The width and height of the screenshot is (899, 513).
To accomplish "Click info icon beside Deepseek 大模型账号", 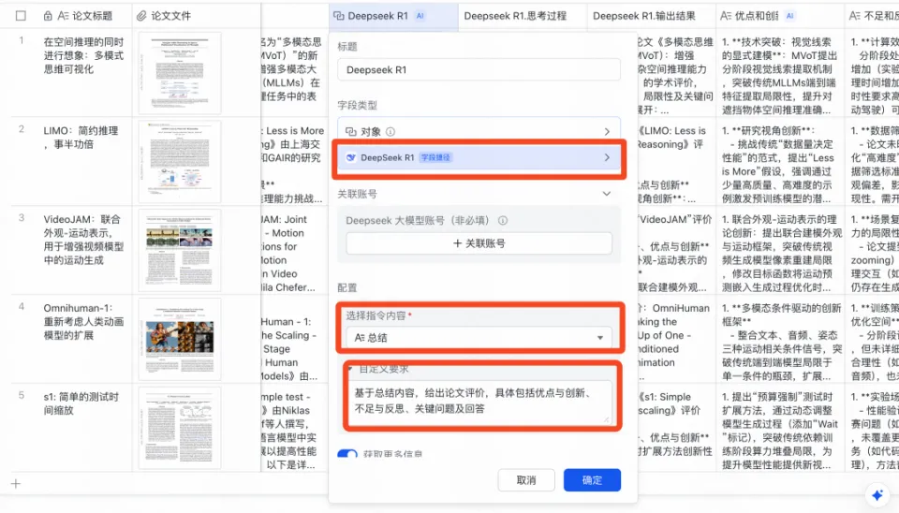I will pyautogui.click(x=503, y=220).
